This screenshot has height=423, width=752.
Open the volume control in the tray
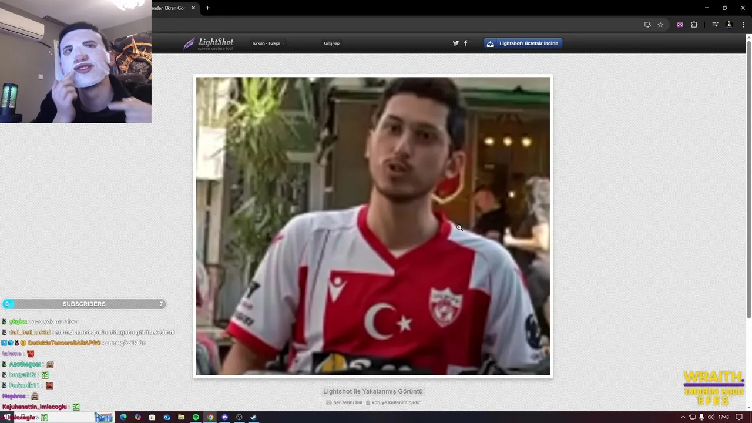click(711, 417)
